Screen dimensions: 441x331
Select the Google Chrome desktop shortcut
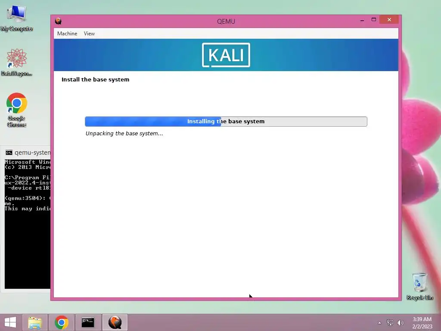[17, 110]
